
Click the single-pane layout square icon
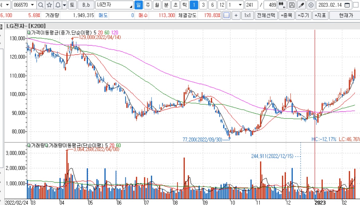(226, 15)
